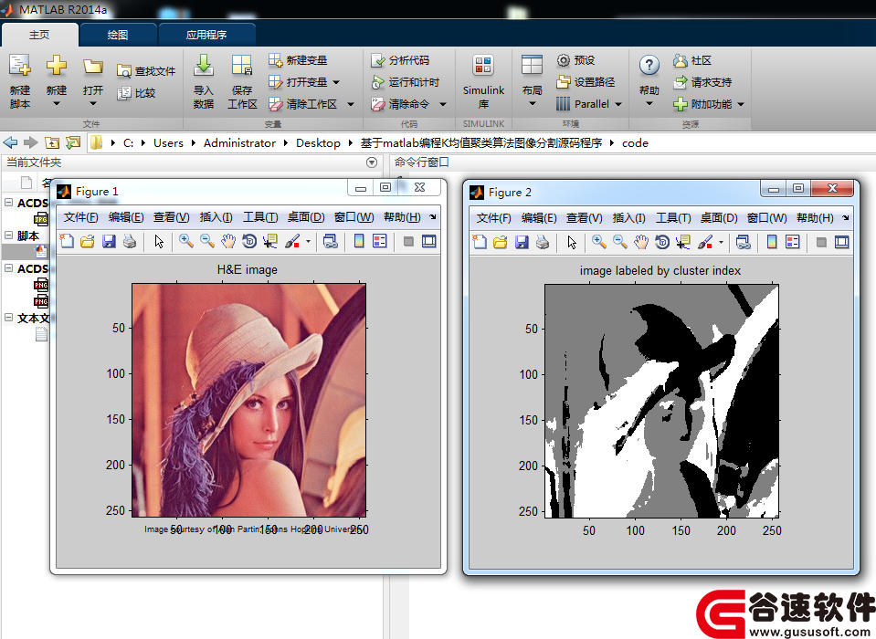Click Desktop in the folder path
The width and height of the screenshot is (876, 639).
(318, 143)
